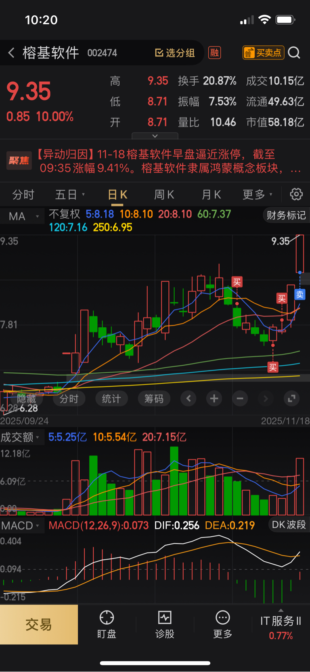Tap the lowest 买 marker on the chart

[x=273, y=367]
